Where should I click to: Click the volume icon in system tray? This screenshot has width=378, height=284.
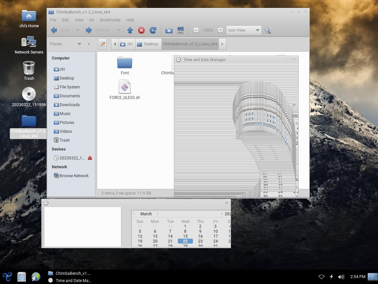341,277
